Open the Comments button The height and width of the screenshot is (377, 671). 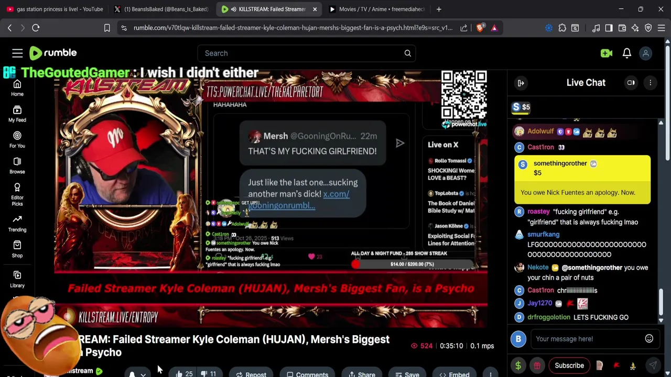click(307, 374)
